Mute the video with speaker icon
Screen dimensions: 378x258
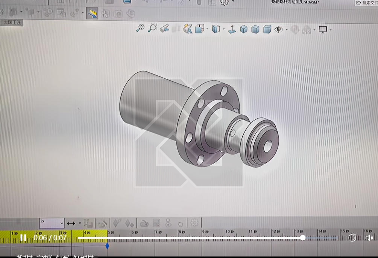pos(369,238)
